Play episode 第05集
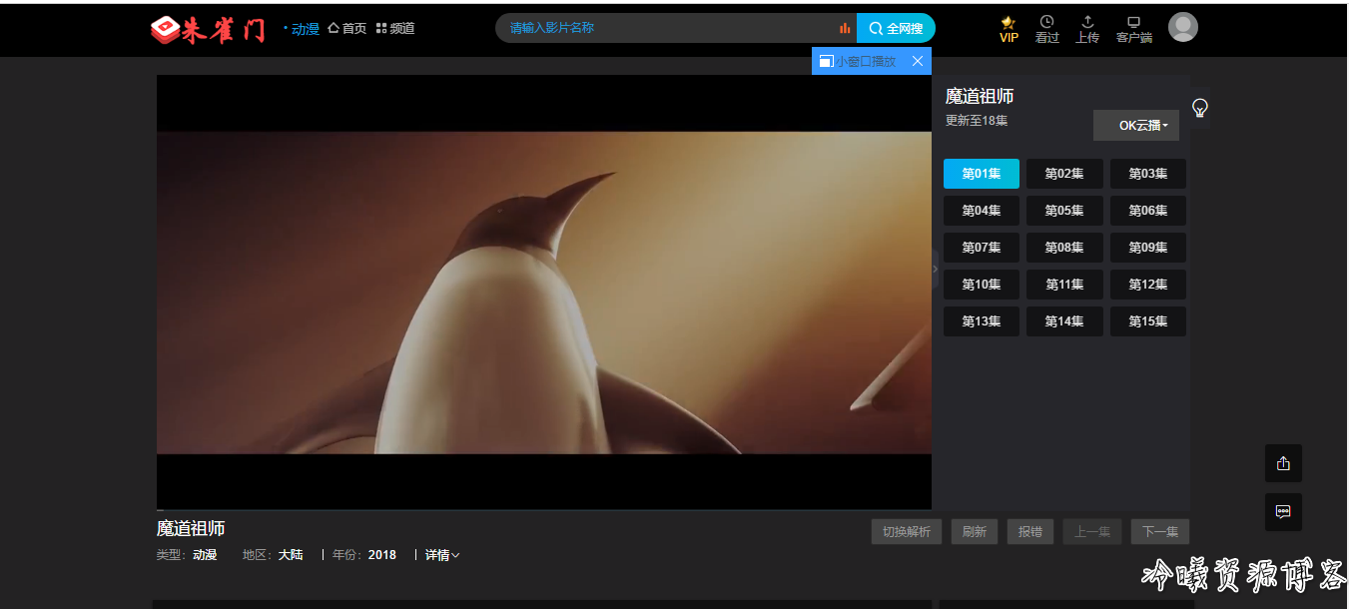Screen dimensions: 1349x609 tap(1064, 211)
